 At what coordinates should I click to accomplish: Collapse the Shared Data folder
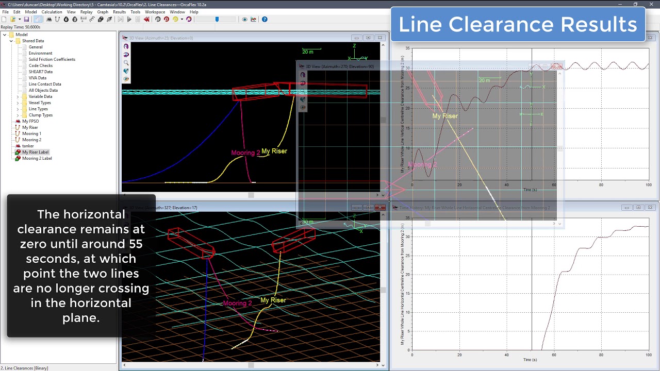pos(11,41)
